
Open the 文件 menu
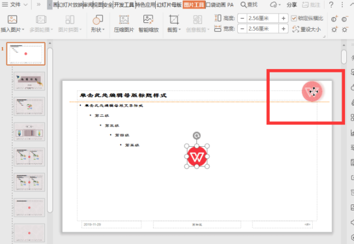pos(15,5)
